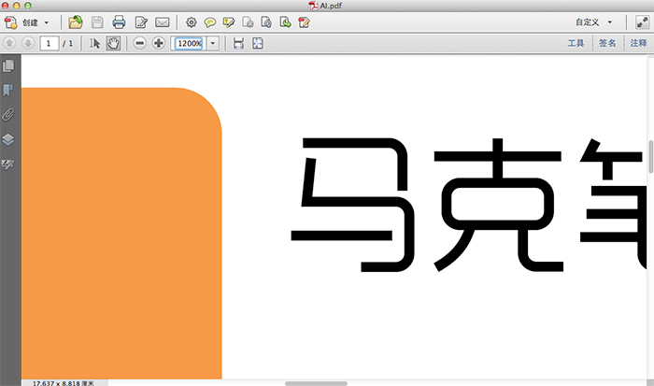Image resolution: width=654 pixels, height=386 pixels.
Task: Click the Save floppy disk icon
Action: click(x=97, y=22)
